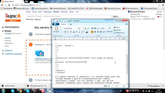Open highlight color dropdown arrow
Screen dimensions: 165x93
[x=85, y=32]
